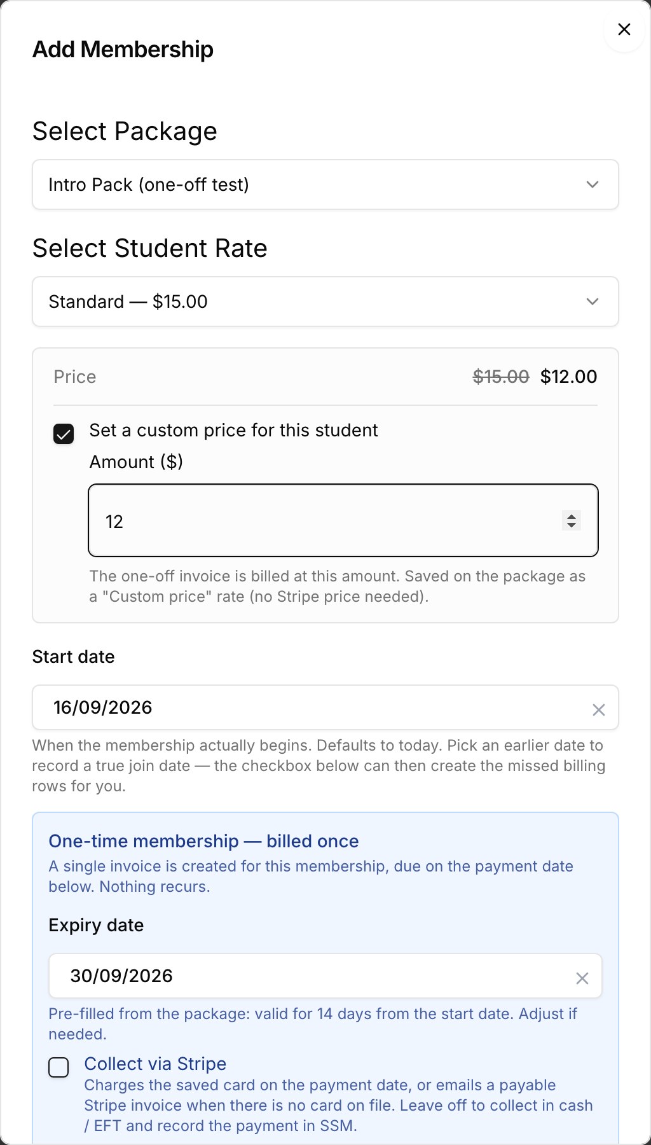
Task: Uncheck the custom price checkbox
Action: point(64,434)
